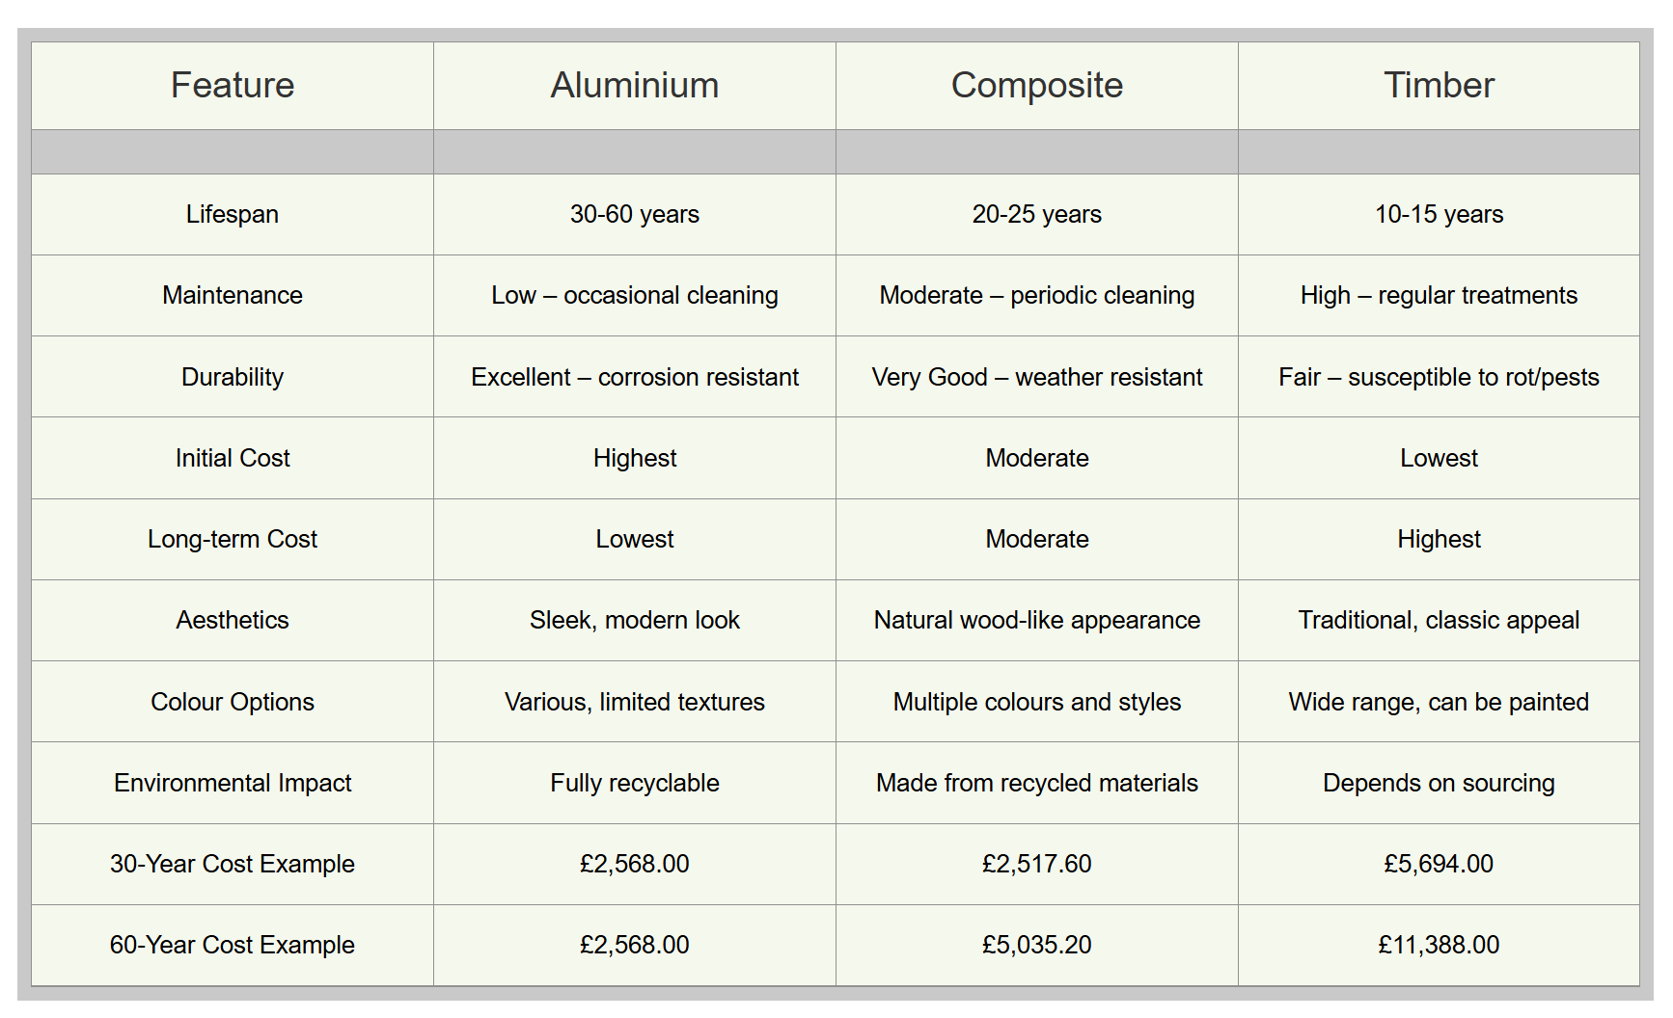Click the Environmental Impact row label

pos(233,783)
